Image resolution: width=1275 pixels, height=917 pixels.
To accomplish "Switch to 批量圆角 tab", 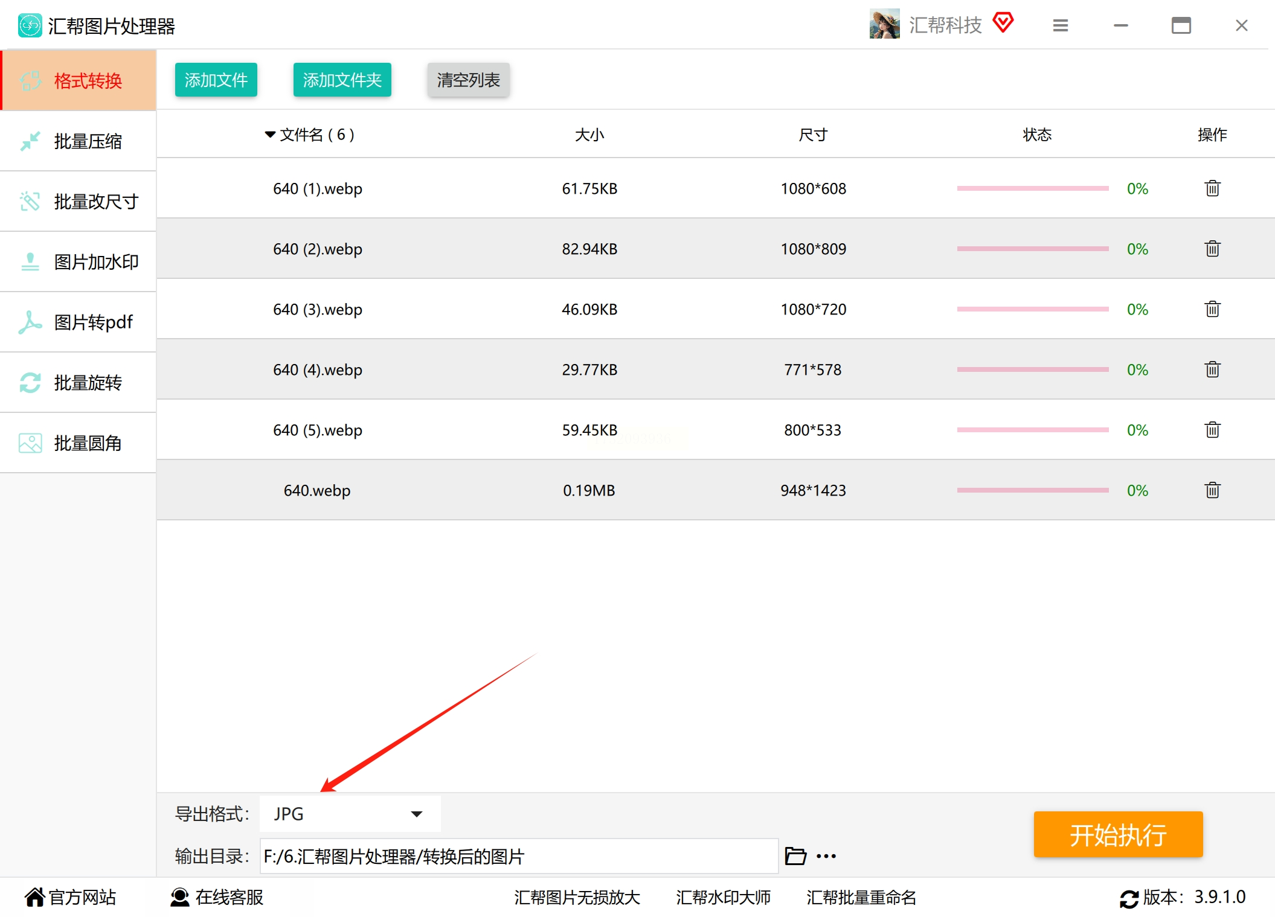I will point(79,443).
